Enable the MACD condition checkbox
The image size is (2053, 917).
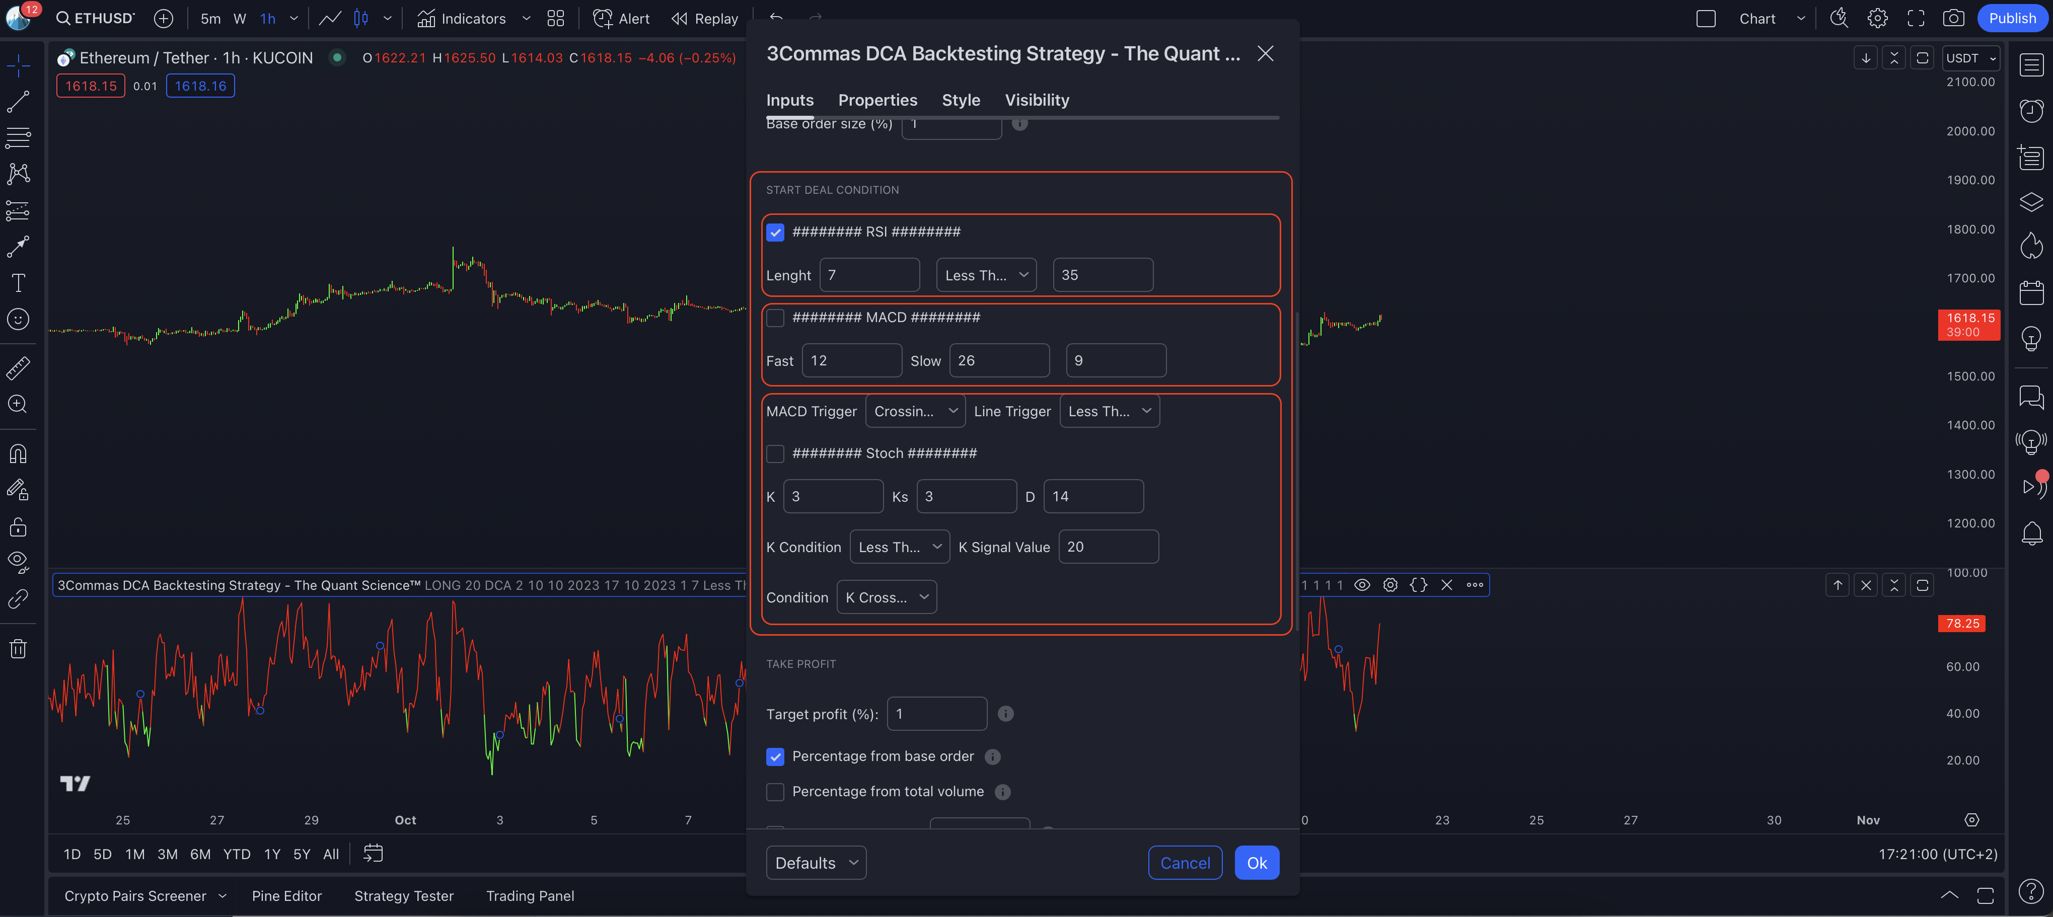[775, 318]
